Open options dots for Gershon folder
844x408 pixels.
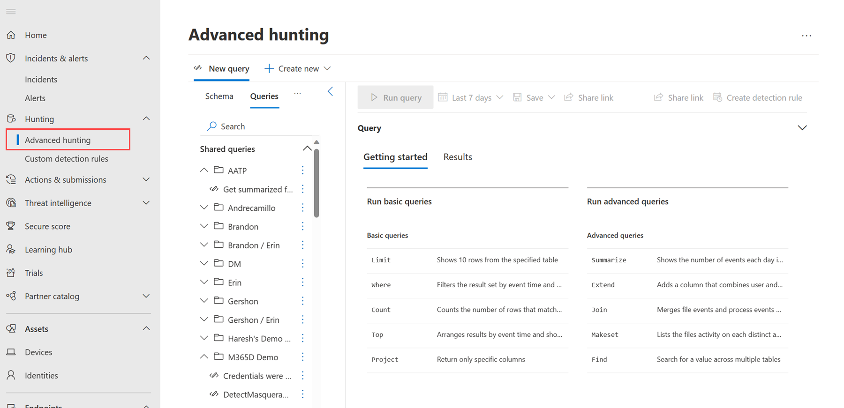[x=302, y=301]
